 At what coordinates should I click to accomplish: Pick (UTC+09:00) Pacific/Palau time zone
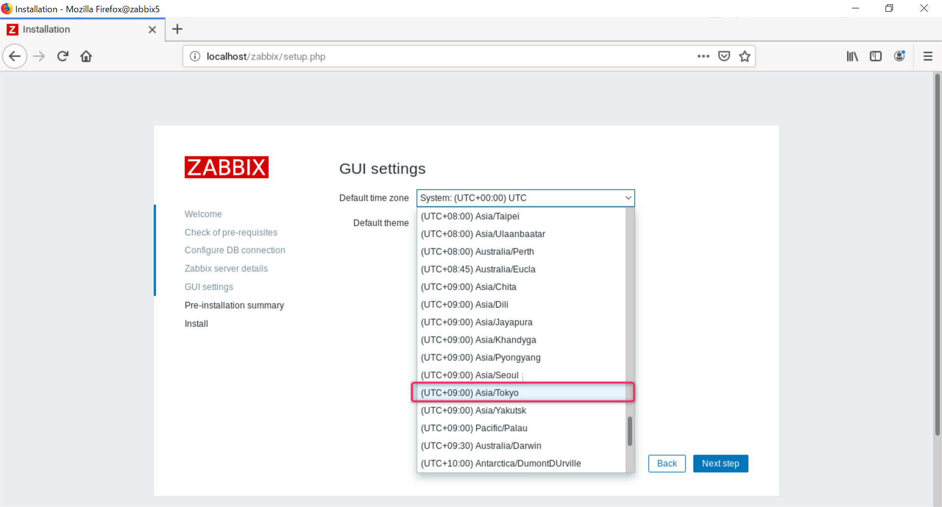pyautogui.click(x=522, y=428)
